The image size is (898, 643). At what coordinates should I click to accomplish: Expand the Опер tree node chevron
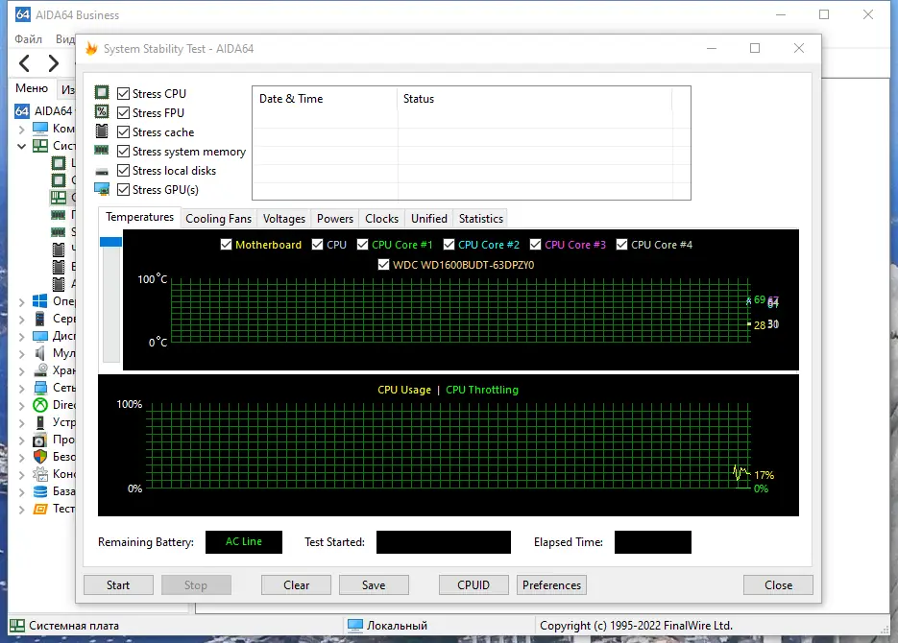pos(22,301)
